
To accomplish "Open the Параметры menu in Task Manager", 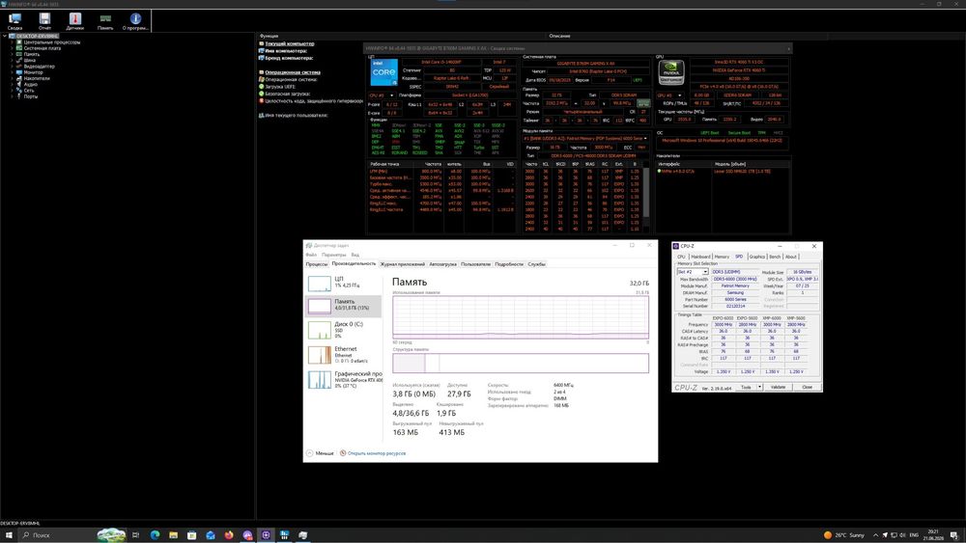I will click(333, 255).
